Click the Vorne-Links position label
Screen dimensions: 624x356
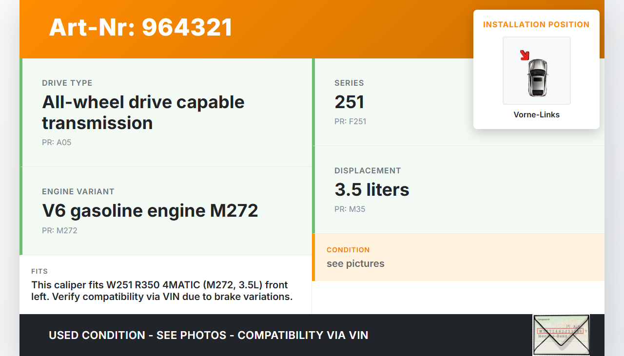[x=536, y=115]
